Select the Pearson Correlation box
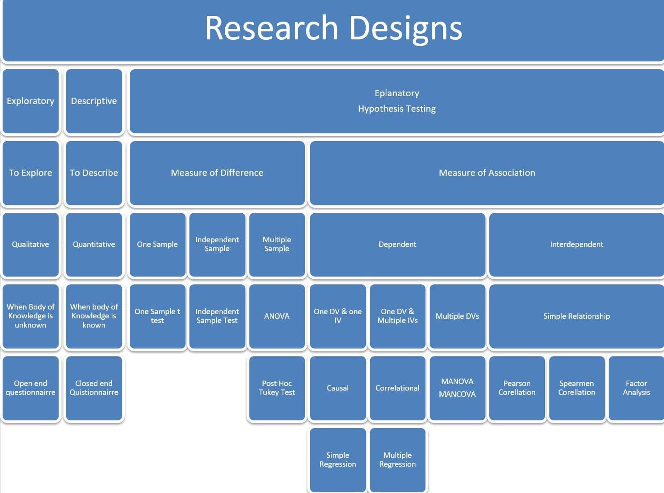This screenshot has height=493, width=664. click(517, 388)
